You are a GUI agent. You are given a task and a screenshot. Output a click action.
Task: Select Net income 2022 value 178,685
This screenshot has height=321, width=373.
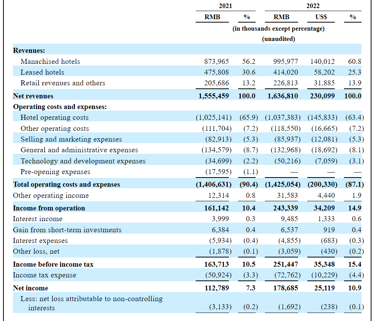285,288
